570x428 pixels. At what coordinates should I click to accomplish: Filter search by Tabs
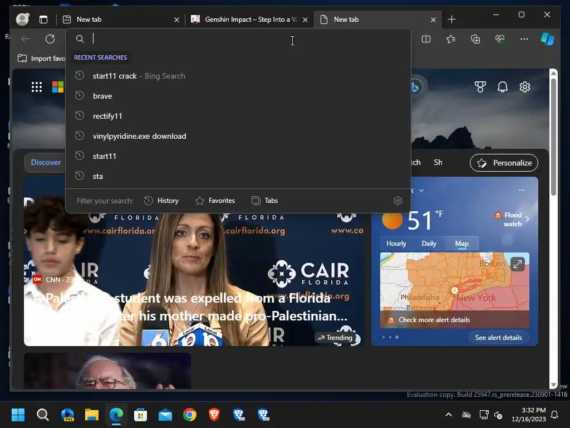click(264, 201)
